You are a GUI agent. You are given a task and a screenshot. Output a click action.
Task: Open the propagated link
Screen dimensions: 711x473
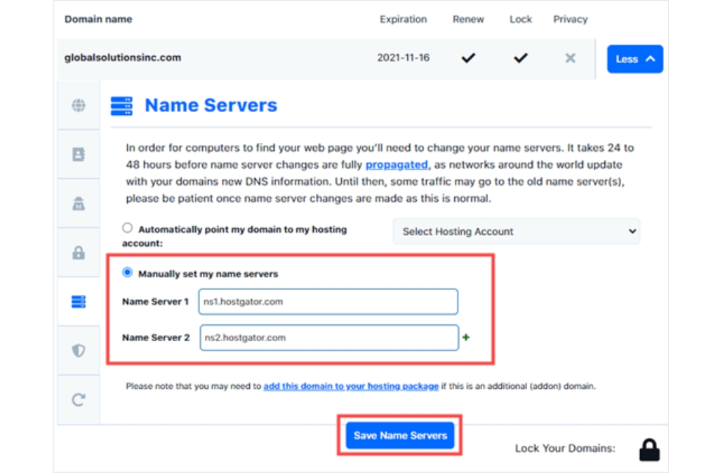[397, 165]
